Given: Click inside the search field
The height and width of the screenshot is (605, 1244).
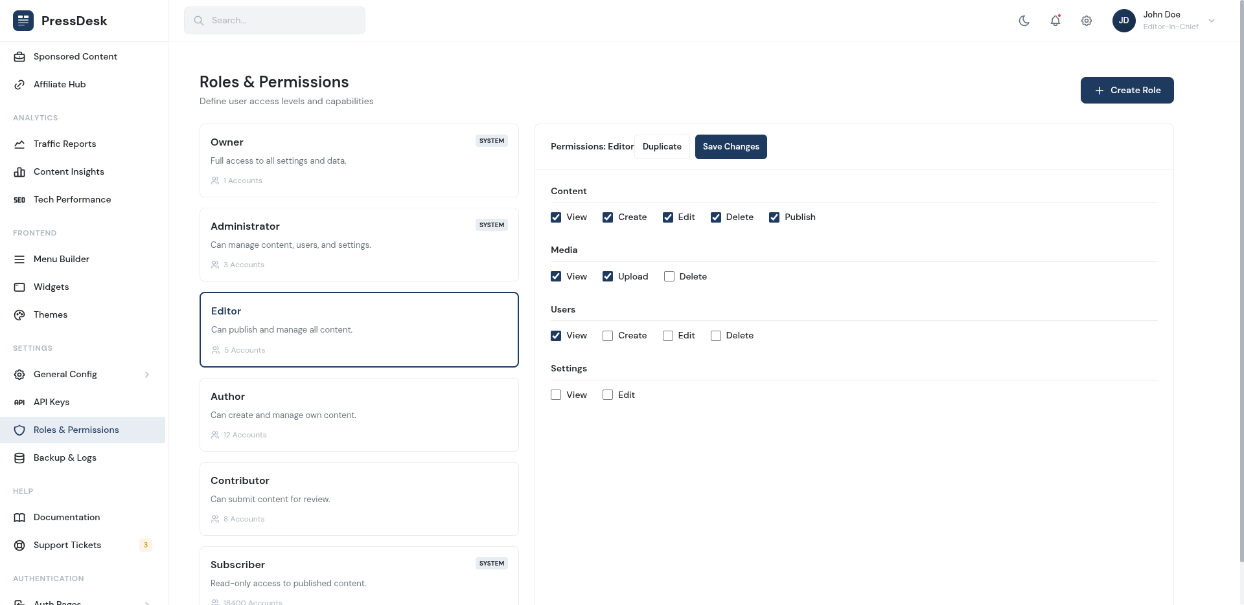Looking at the screenshot, I should [274, 20].
